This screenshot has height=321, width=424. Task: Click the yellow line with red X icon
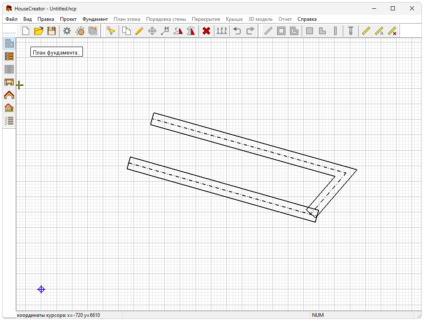(392, 31)
